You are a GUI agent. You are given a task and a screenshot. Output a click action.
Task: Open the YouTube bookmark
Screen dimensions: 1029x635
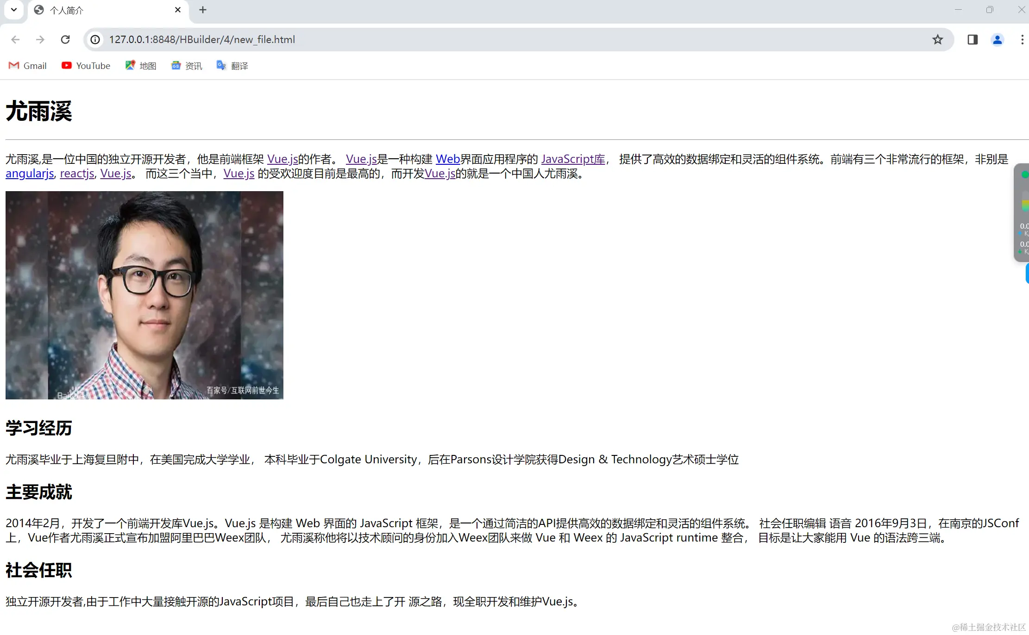point(86,66)
